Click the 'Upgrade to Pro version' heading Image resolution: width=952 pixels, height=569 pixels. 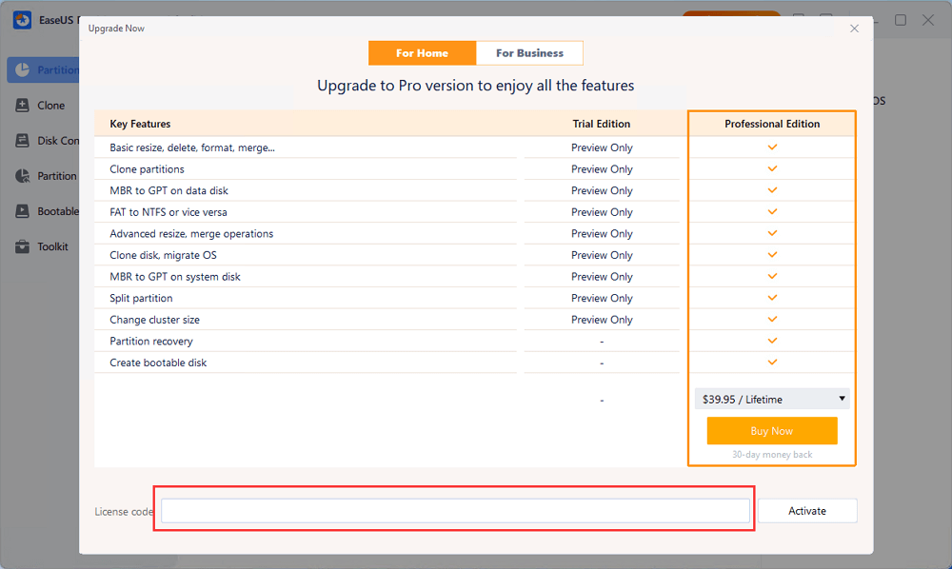(x=475, y=86)
